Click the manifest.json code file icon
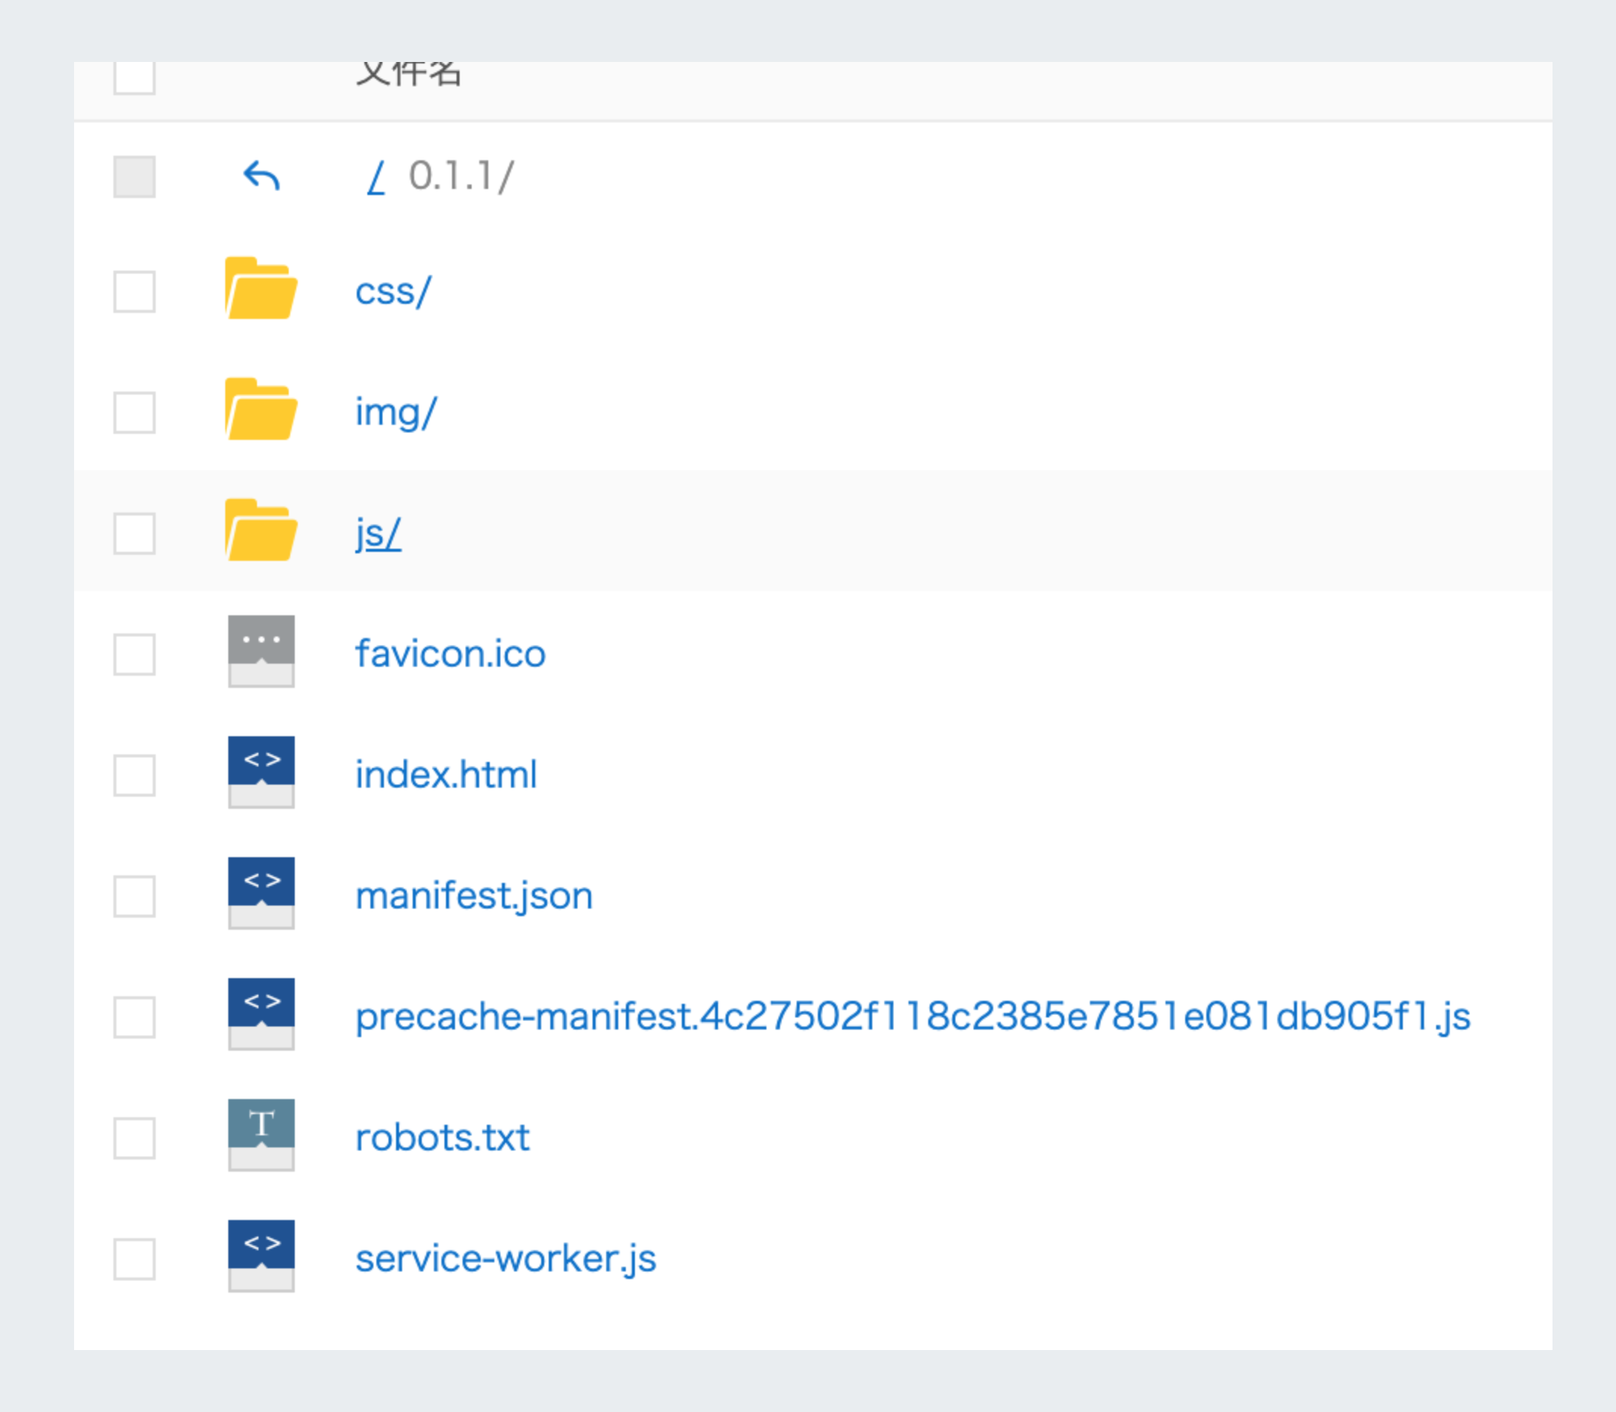The height and width of the screenshot is (1412, 1616). [261, 893]
